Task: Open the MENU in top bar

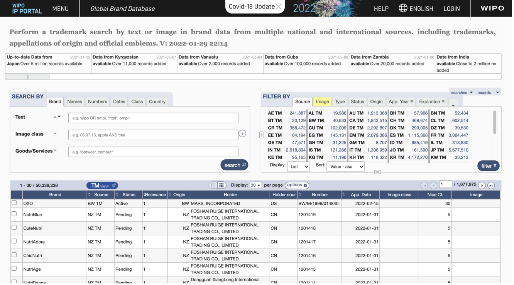Action: coord(61,8)
